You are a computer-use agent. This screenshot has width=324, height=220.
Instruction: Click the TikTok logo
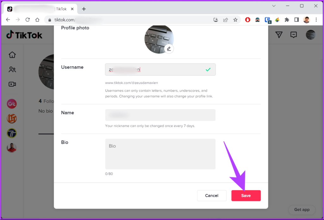[24, 35]
